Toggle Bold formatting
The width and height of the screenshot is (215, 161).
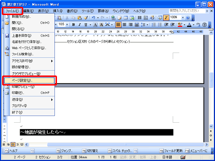coord(73,25)
